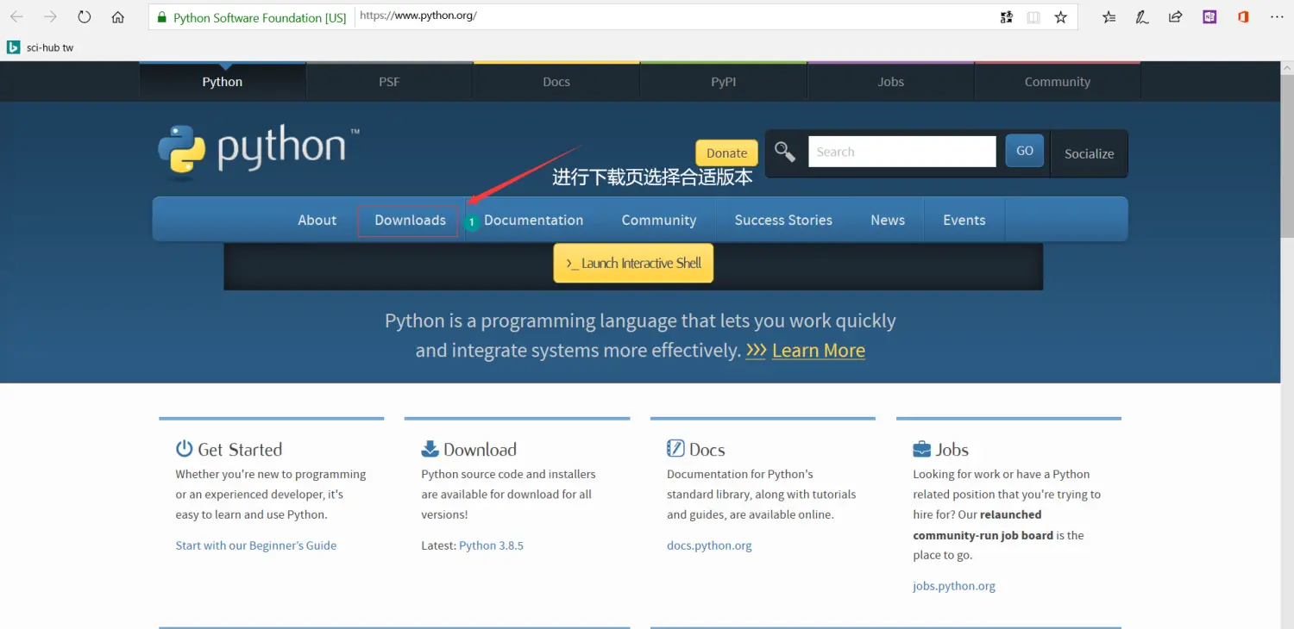Open the Jobs top tab
This screenshot has width=1294, height=629.
point(890,82)
